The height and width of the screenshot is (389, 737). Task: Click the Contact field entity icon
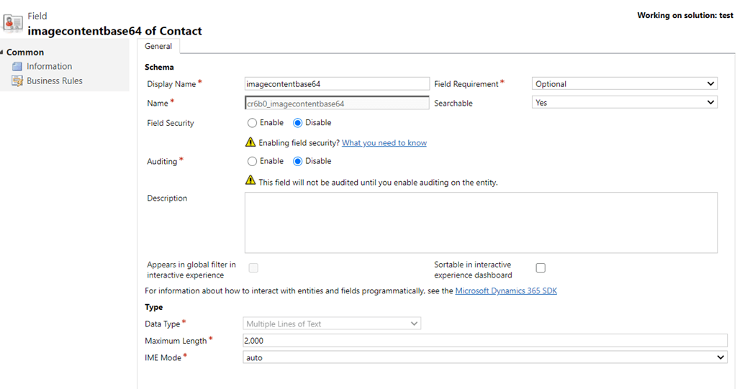(x=13, y=23)
